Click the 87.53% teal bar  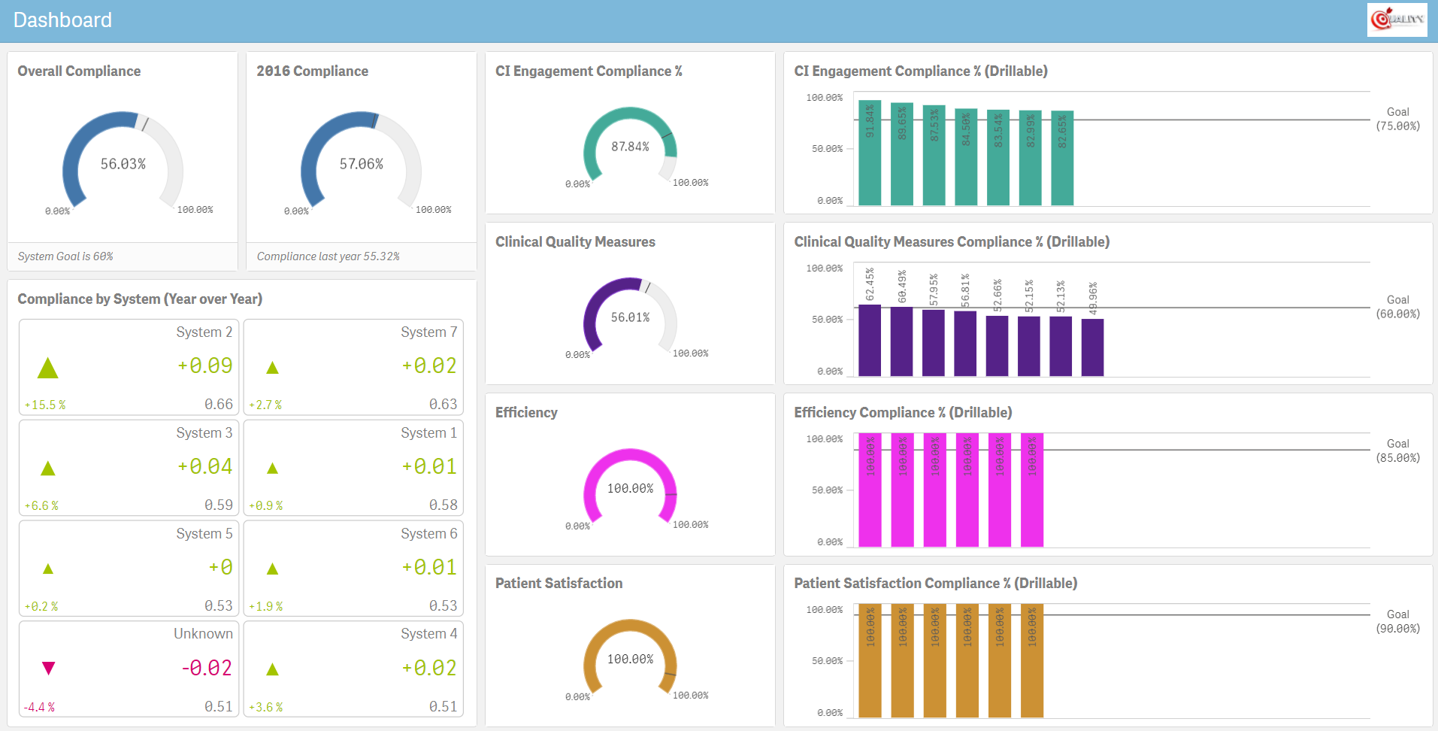pyautogui.click(x=934, y=155)
